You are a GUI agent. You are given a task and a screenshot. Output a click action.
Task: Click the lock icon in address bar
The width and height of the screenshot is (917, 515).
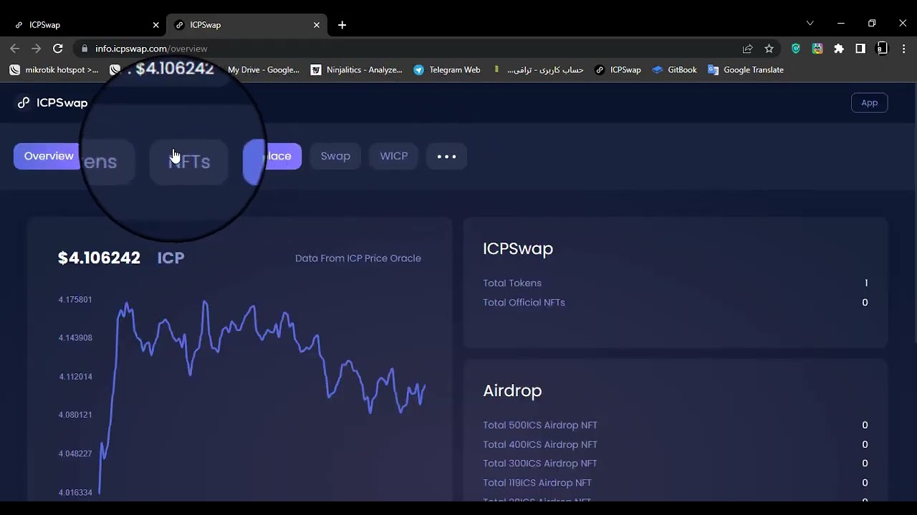tap(85, 49)
